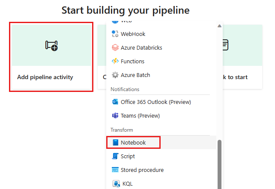Viewport: 275px width, 189px height.
Task: Click the KQL activity icon
Action: [115, 183]
